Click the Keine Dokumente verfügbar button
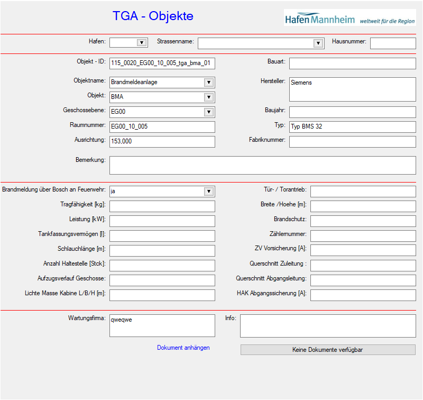The width and height of the screenshot is (423, 400). (328, 350)
